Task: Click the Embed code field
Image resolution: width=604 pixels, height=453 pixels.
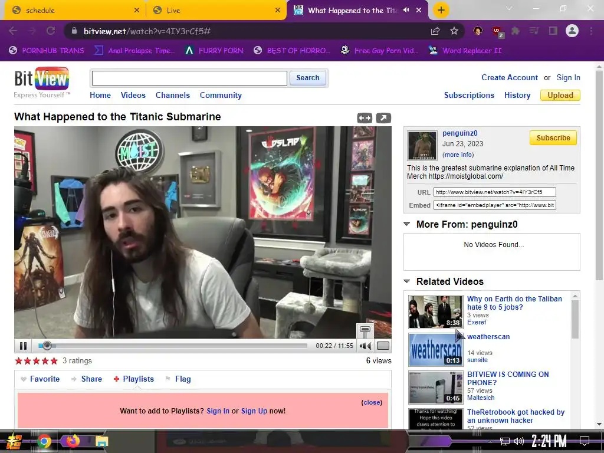Action: [x=495, y=205]
